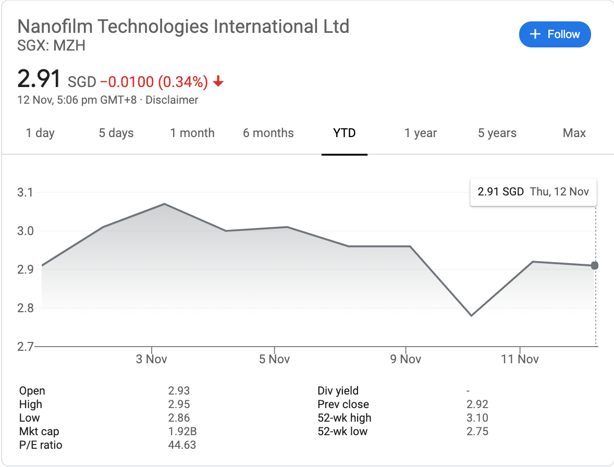
Task: Open the Disclaimer link
Action: (x=171, y=100)
